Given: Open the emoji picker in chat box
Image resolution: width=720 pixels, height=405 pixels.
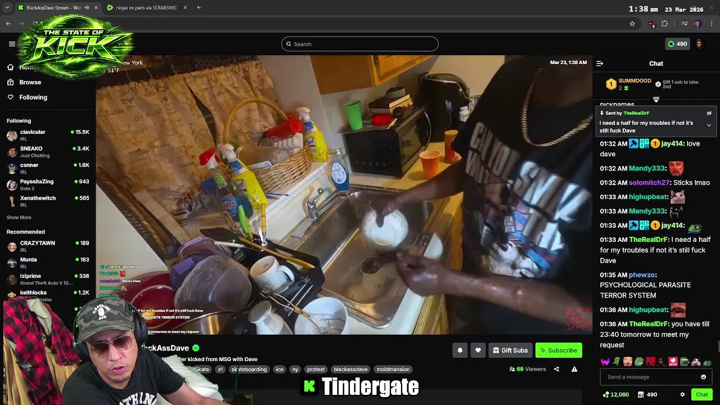Looking at the screenshot, I should pyautogui.click(x=703, y=377).
